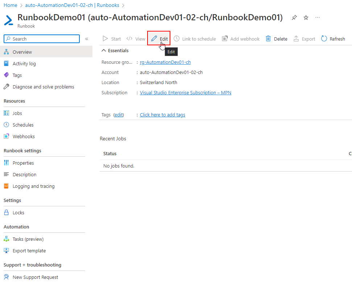The image size is (352, 289).
Task: Click the Jobs icon
Action: [7, 113]
